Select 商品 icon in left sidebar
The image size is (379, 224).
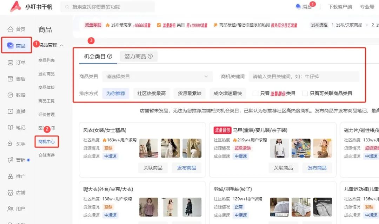11,45
